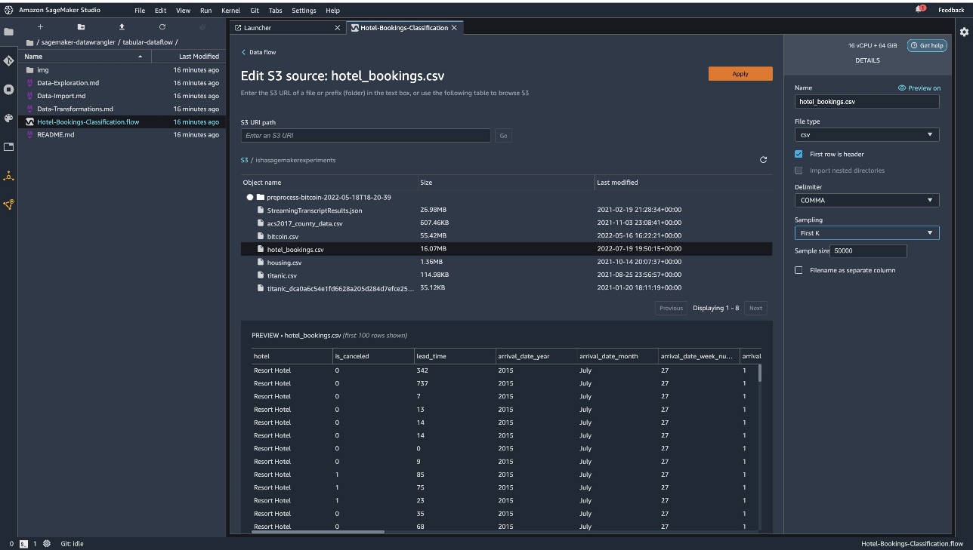Open the File Browser sidebar folder icon
The image size is (973, 550).
pos(8,32)
